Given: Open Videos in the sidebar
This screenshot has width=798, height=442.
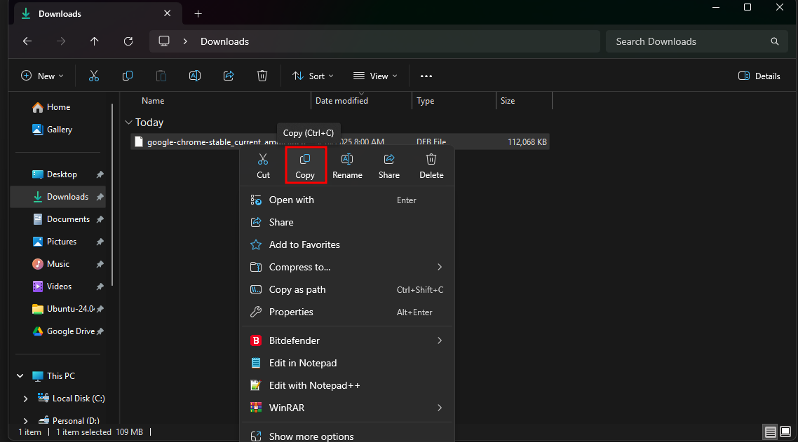Looking at the screenshot, I should [58, 286].
